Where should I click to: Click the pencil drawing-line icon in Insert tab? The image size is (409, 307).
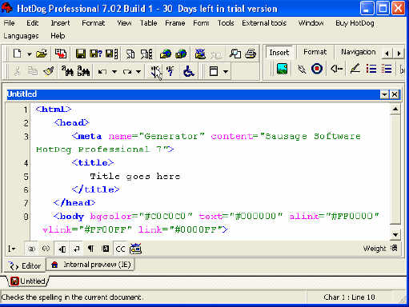(355, 69)
